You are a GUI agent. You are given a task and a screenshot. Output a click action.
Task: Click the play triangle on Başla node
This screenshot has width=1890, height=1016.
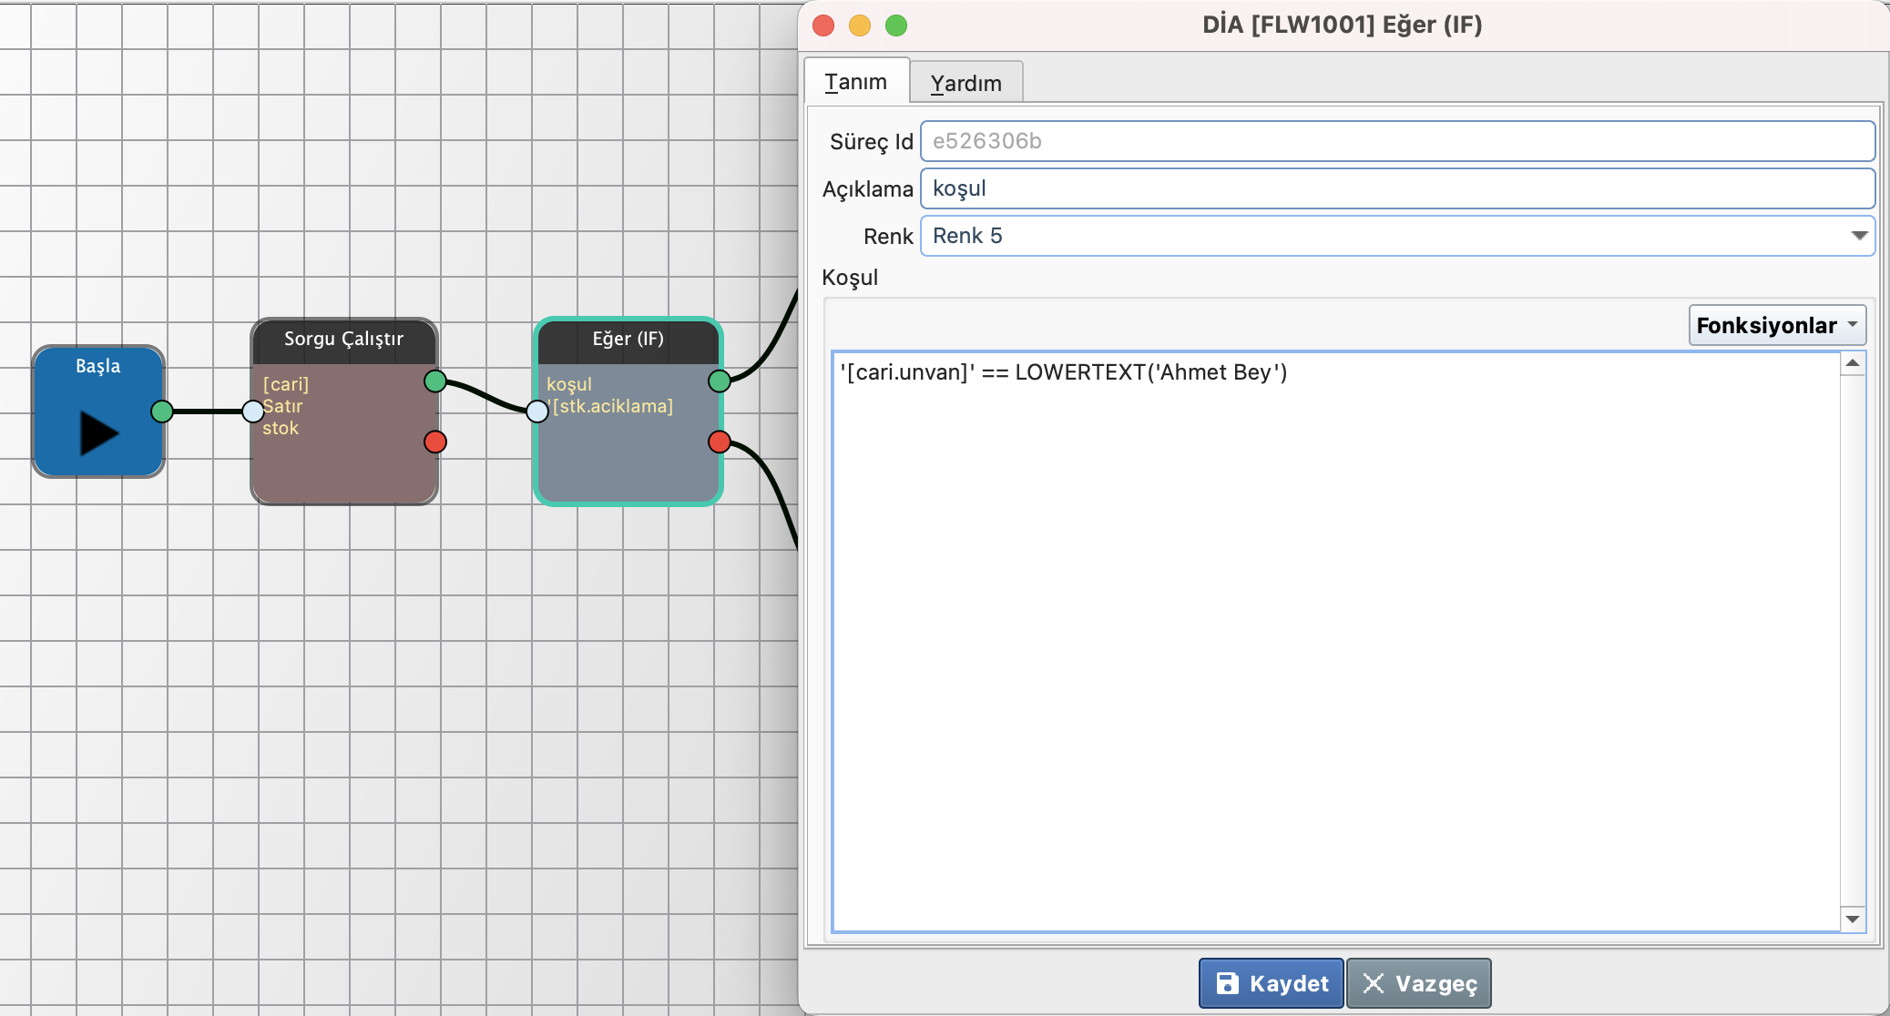point(98,432)
